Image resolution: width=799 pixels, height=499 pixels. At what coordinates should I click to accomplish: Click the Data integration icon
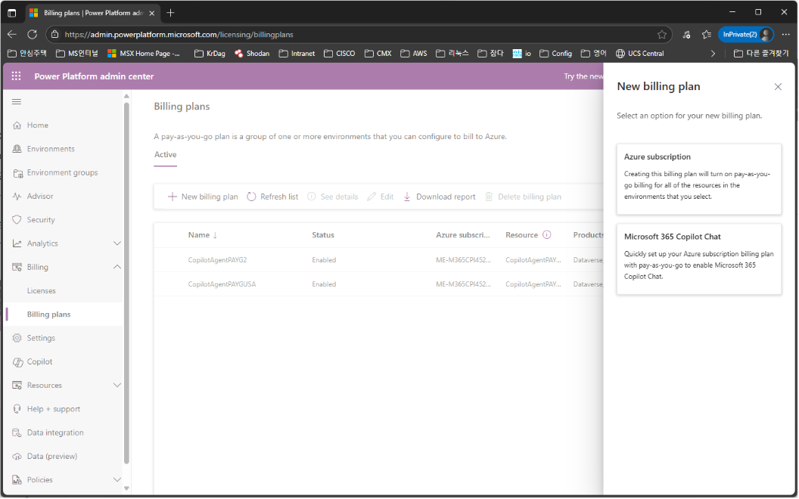coord(17,432)
